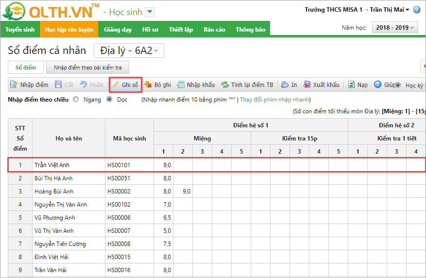Click the Bỏ ghi toolbar icon
Image resolution: width=426 pixels, height=278 pixels.
point(148,85)
